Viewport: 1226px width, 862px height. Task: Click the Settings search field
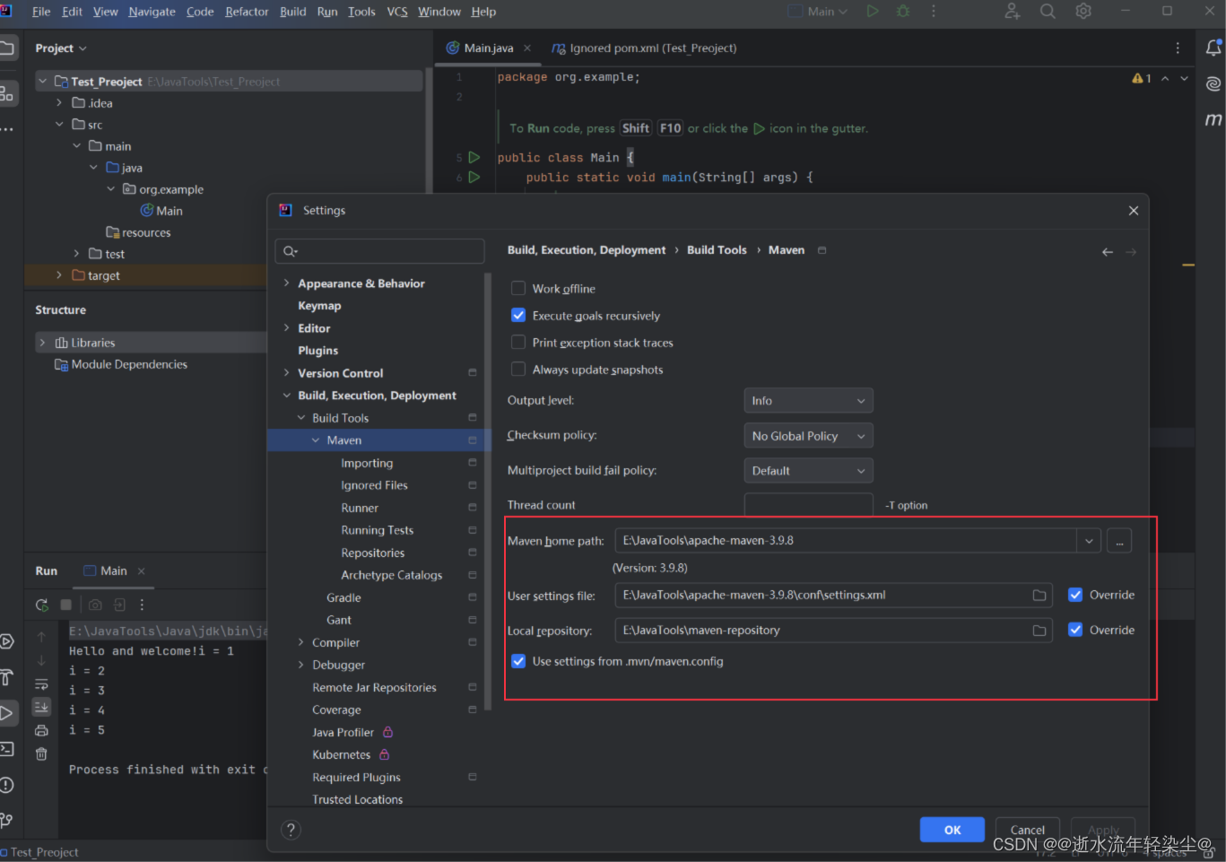tap(380, 251)
